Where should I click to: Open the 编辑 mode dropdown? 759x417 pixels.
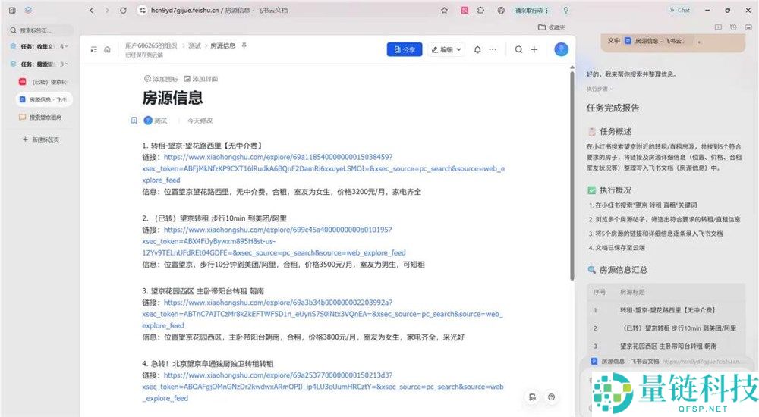pyautogui.click(x=446, y=49)
